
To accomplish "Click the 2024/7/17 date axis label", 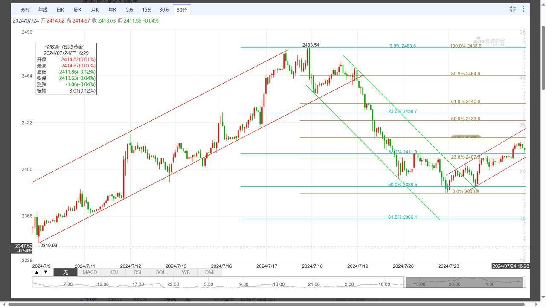I will pyautogui.click(x=267, y=266).
